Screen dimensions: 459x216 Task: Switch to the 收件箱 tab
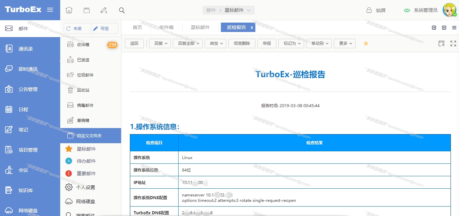click(166, 27)
